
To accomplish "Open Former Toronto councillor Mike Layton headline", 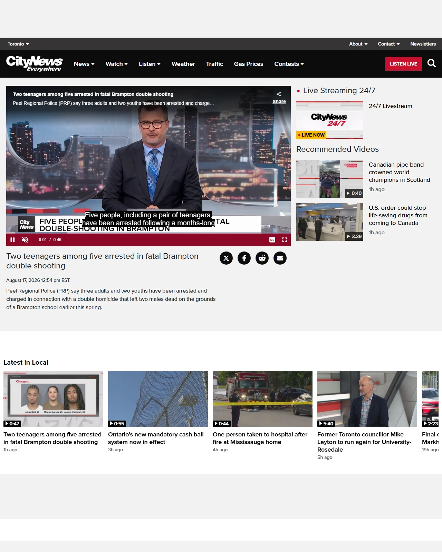I will pos(364,442).
